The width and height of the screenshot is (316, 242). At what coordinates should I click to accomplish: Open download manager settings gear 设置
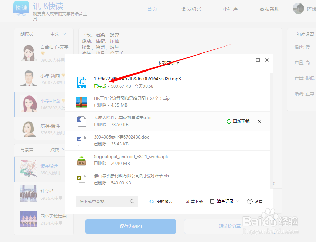(255, 201)
